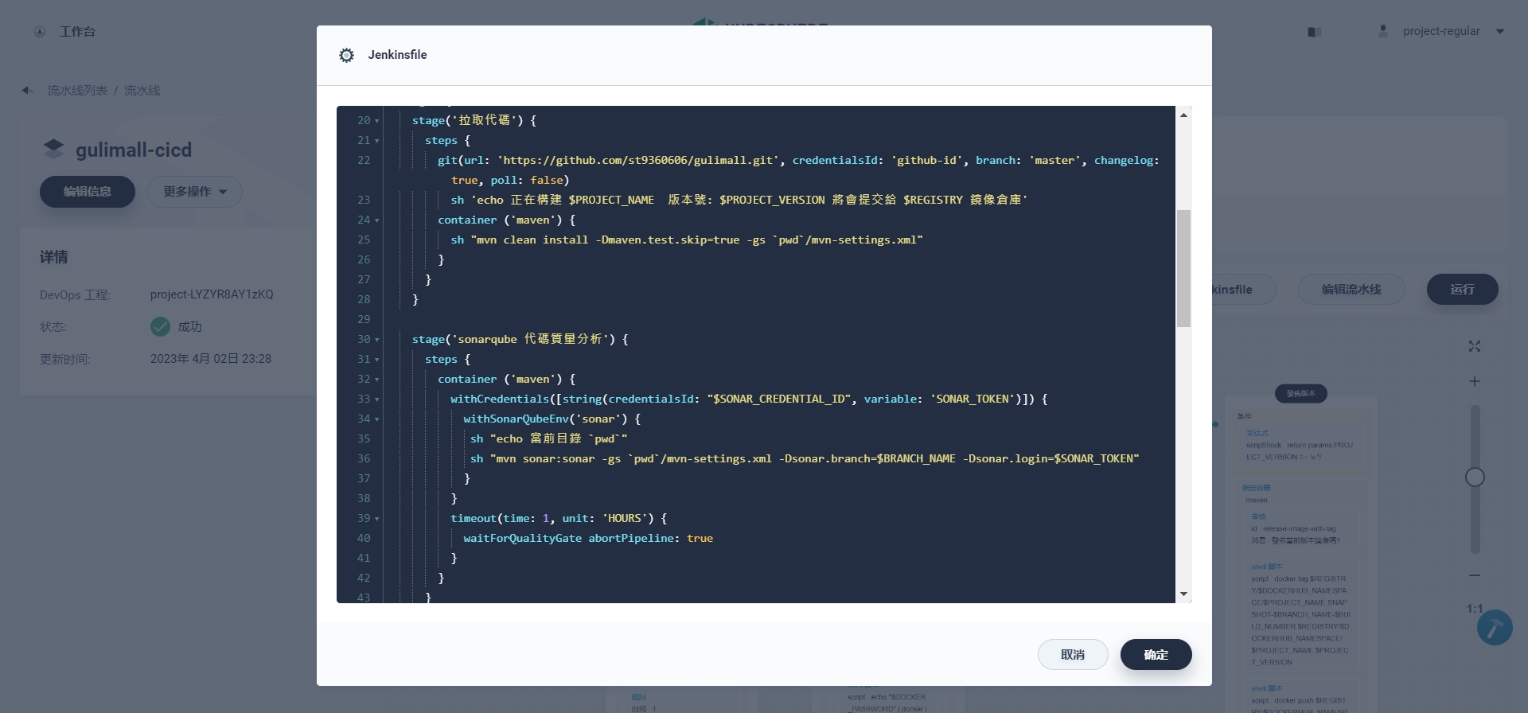Click the Jenkinsfile dialog title
The image size is (1528, 713).
tap(397, 55)
